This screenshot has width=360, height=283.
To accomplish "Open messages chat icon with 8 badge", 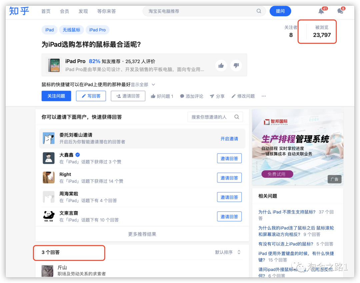I will point(340,11).
